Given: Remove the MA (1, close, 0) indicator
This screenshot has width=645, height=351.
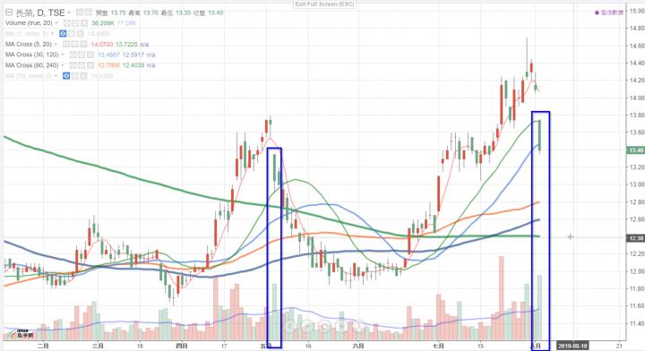Looking at the screenshot, I should [x=81, y=34].
